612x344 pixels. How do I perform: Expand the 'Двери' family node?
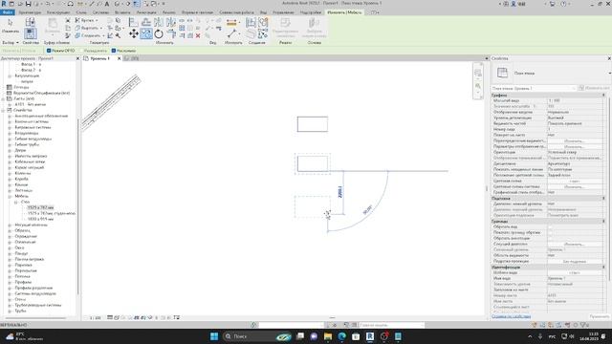10,150
